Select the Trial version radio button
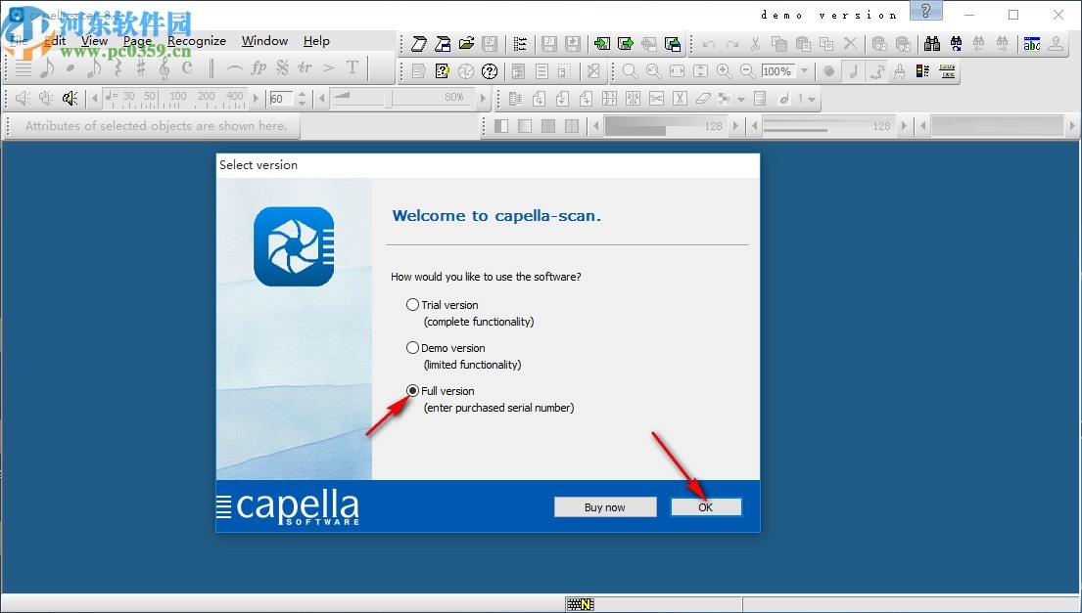Image resolution: width=1082 pixels, height=613 pixels. (412, 304)
